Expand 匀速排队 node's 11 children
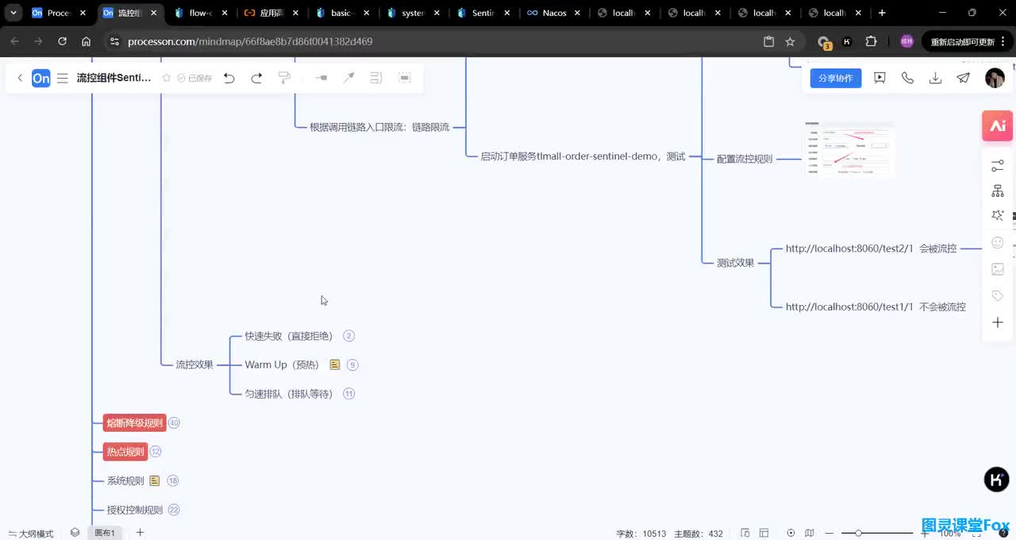1016x540 pixels. (348, 394)
